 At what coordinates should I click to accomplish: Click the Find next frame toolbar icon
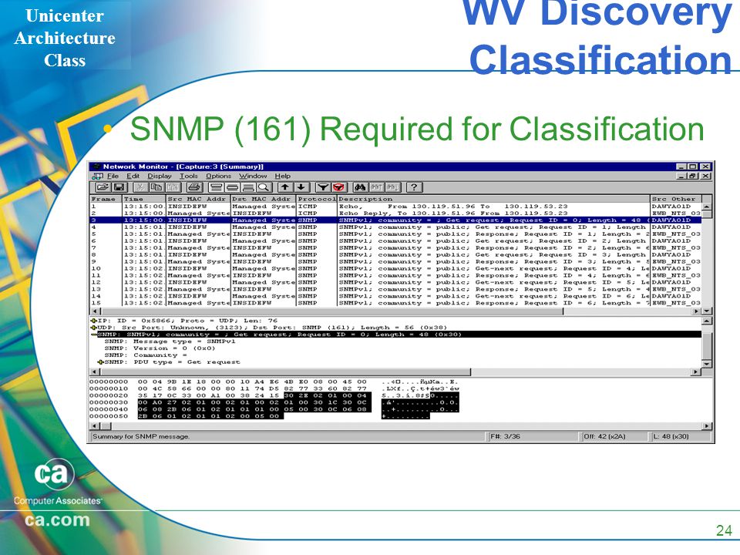click(x=392, y=187)
